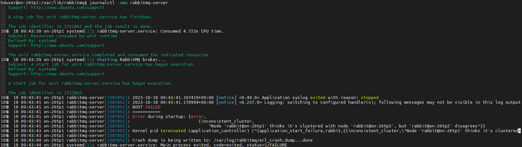Select the path '/var/log/rabbitmq/erl_crash.dump...done'

[263, 140]
